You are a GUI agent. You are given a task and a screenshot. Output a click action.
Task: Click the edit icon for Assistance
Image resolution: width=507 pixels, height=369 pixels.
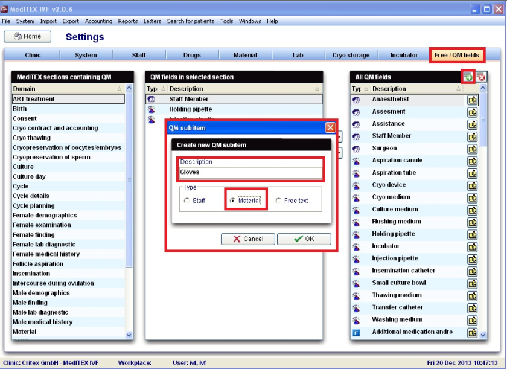pos(473,124)
